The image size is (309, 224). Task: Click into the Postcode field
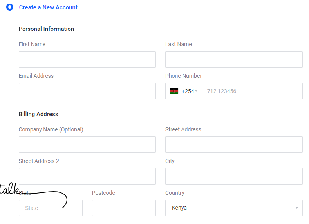(124, 208)
